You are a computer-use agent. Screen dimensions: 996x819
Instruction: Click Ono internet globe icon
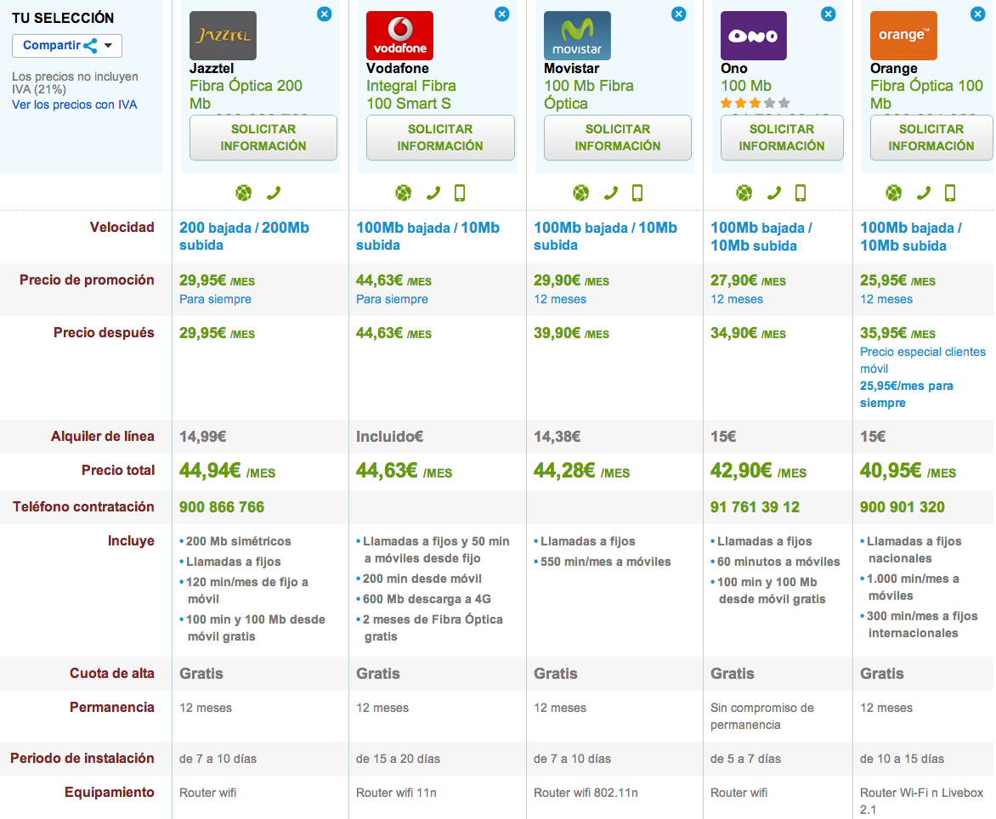(x=744, y=193)
